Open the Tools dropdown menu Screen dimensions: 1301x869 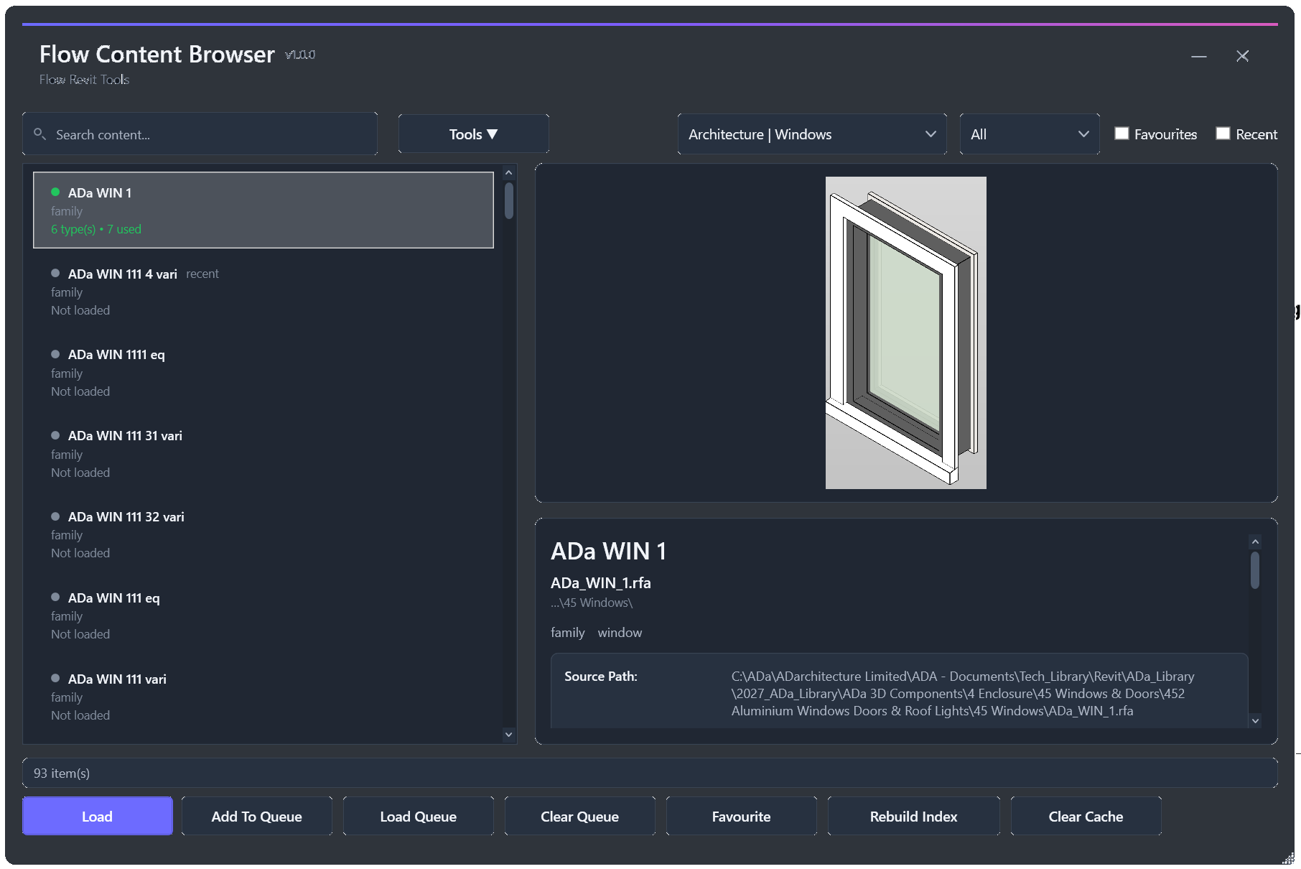pos(474,134)
